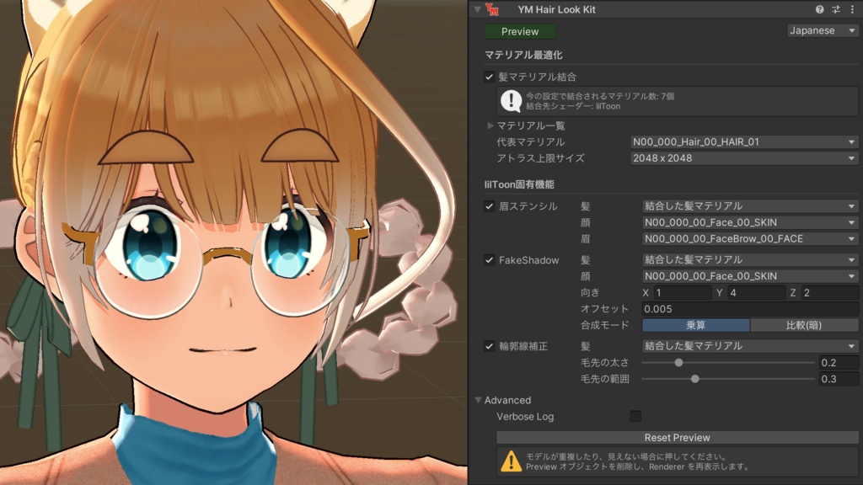Click the Preview button
Screen dimensions: 863x485
tap(520, 31)
